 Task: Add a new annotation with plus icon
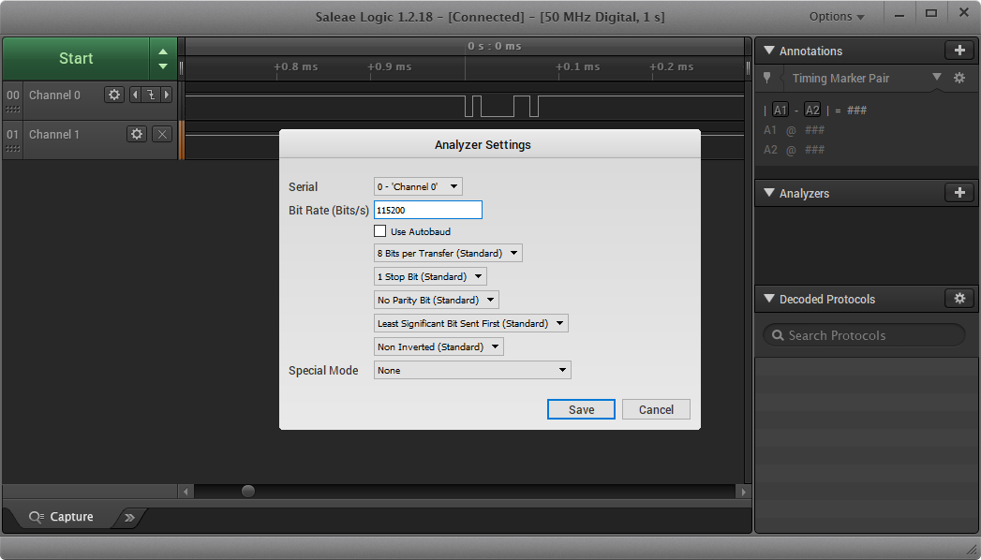pos(959,51)
